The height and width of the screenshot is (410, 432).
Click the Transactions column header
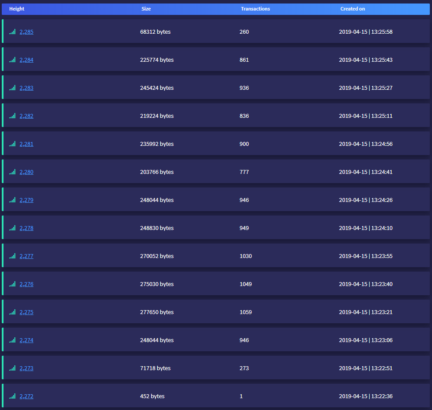(x=255, y=9)
